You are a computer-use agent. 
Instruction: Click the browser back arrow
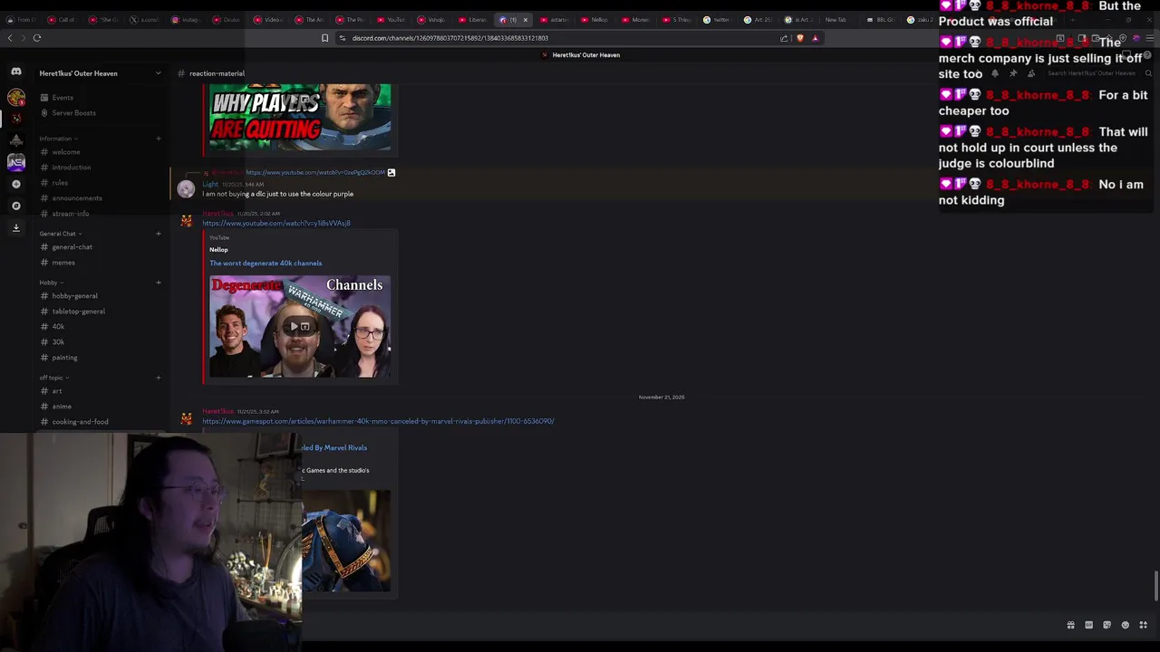tap(10, 38)
